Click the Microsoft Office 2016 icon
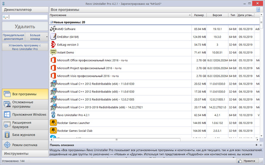This screenshot has height=165, width=265. [53, 60]
